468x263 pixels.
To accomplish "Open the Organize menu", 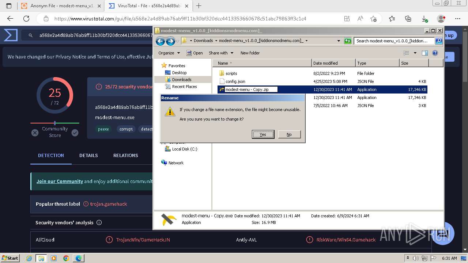I will tap(169, 53).
